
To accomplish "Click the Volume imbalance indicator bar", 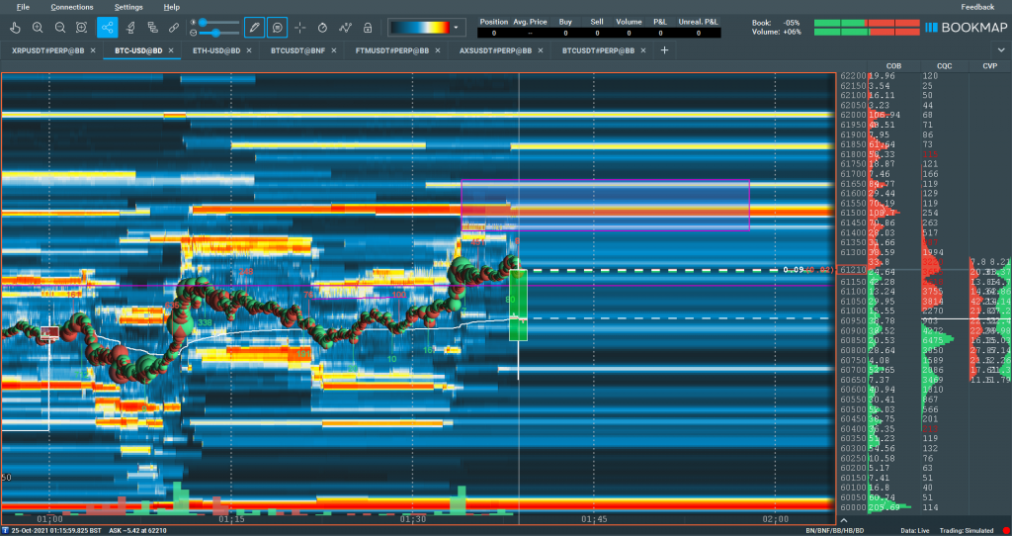I will 867,32.
